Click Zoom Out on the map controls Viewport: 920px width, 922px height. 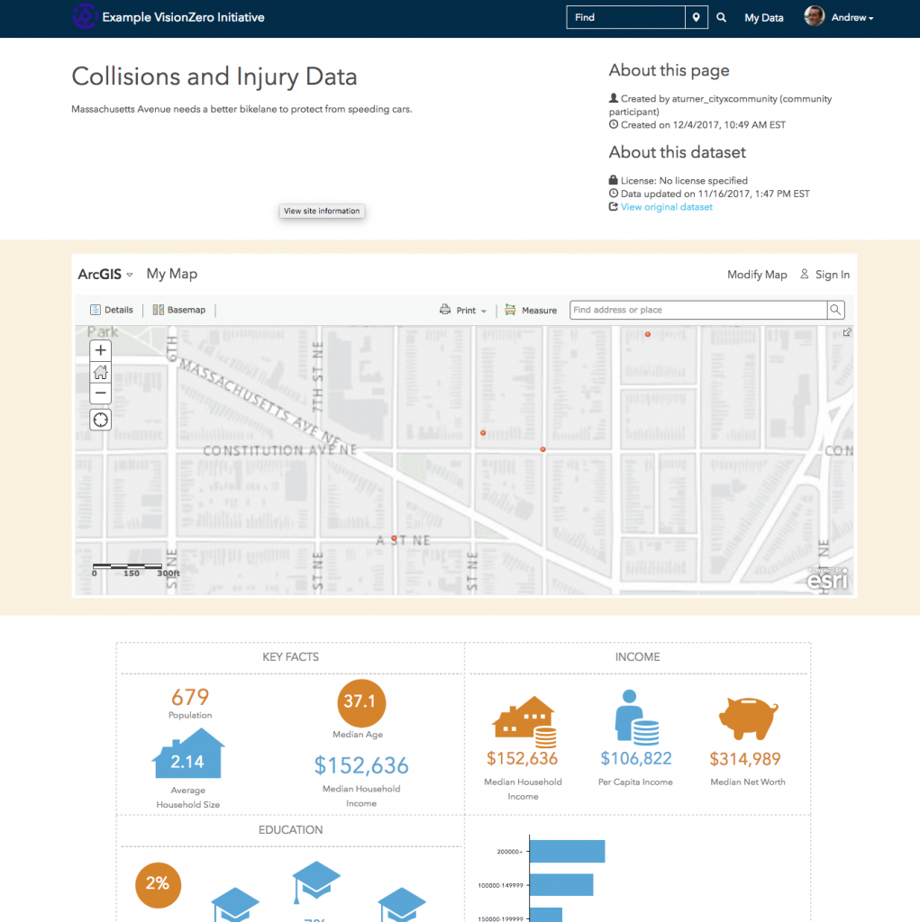(100, 393)
